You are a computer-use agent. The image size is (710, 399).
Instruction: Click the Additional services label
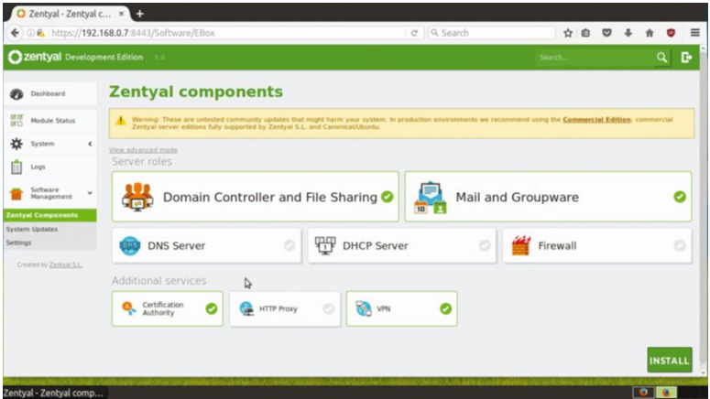pyautogui.click(x=158, y=280)
